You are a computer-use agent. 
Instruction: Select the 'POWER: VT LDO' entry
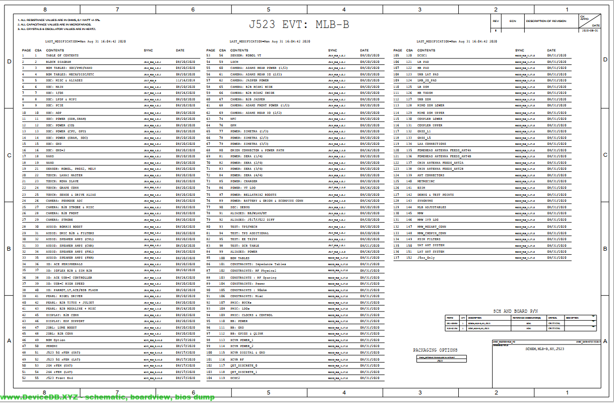(x=243, y=188)
